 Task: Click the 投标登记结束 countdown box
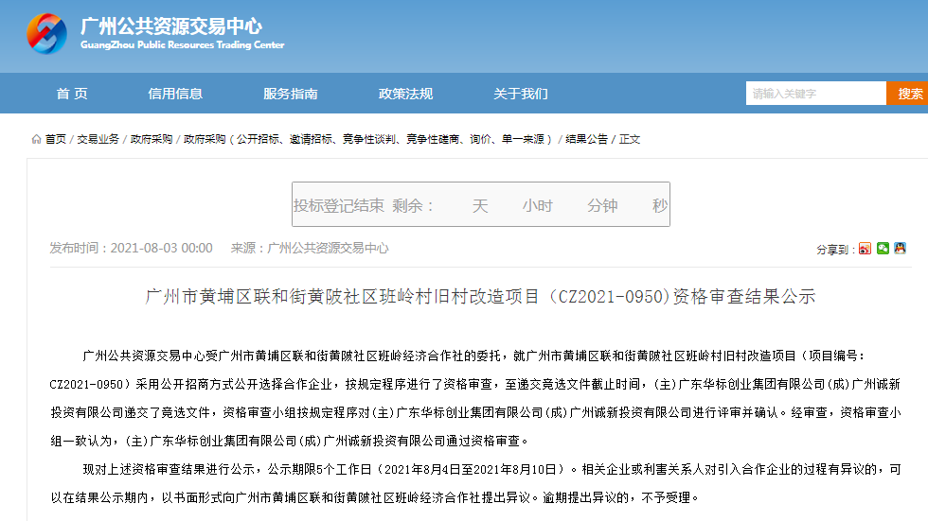pyautogui.click(x=480, y=205)
